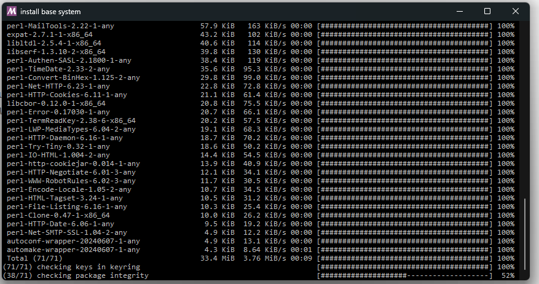The height and width of the screenshot is (284, 539).
Task: Click '4.3 KiB' size of automake-wrapper
Action: [219, 250]
